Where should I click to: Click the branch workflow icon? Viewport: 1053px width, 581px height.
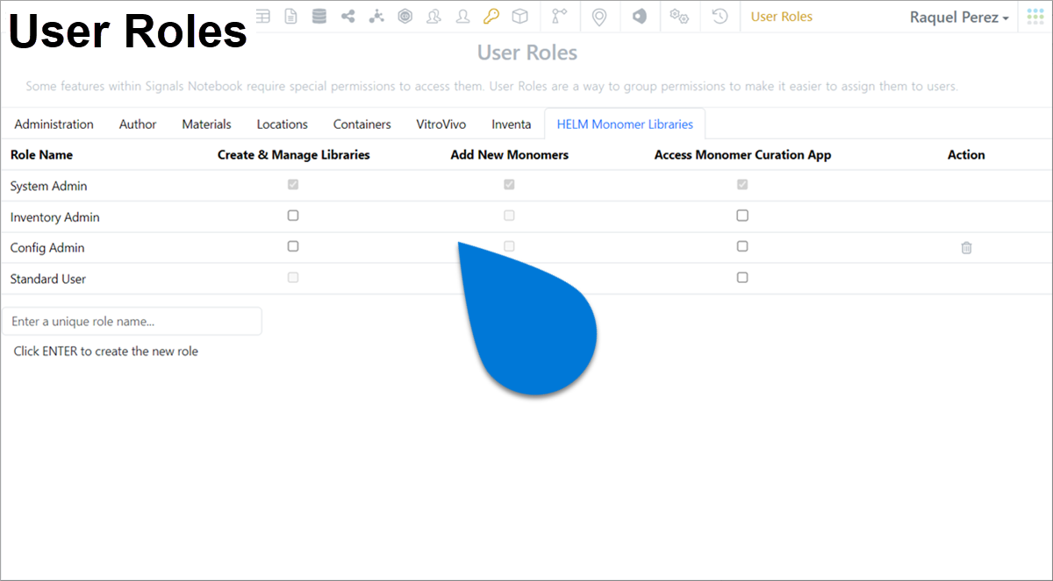(559, 16)
